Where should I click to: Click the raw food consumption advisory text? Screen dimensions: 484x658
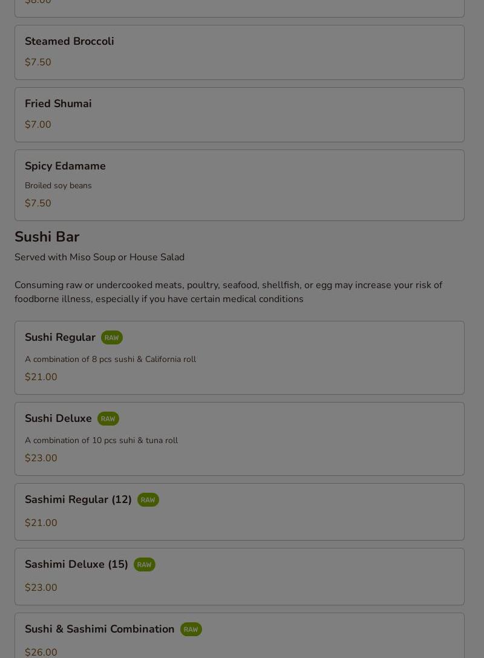(228, 292)
